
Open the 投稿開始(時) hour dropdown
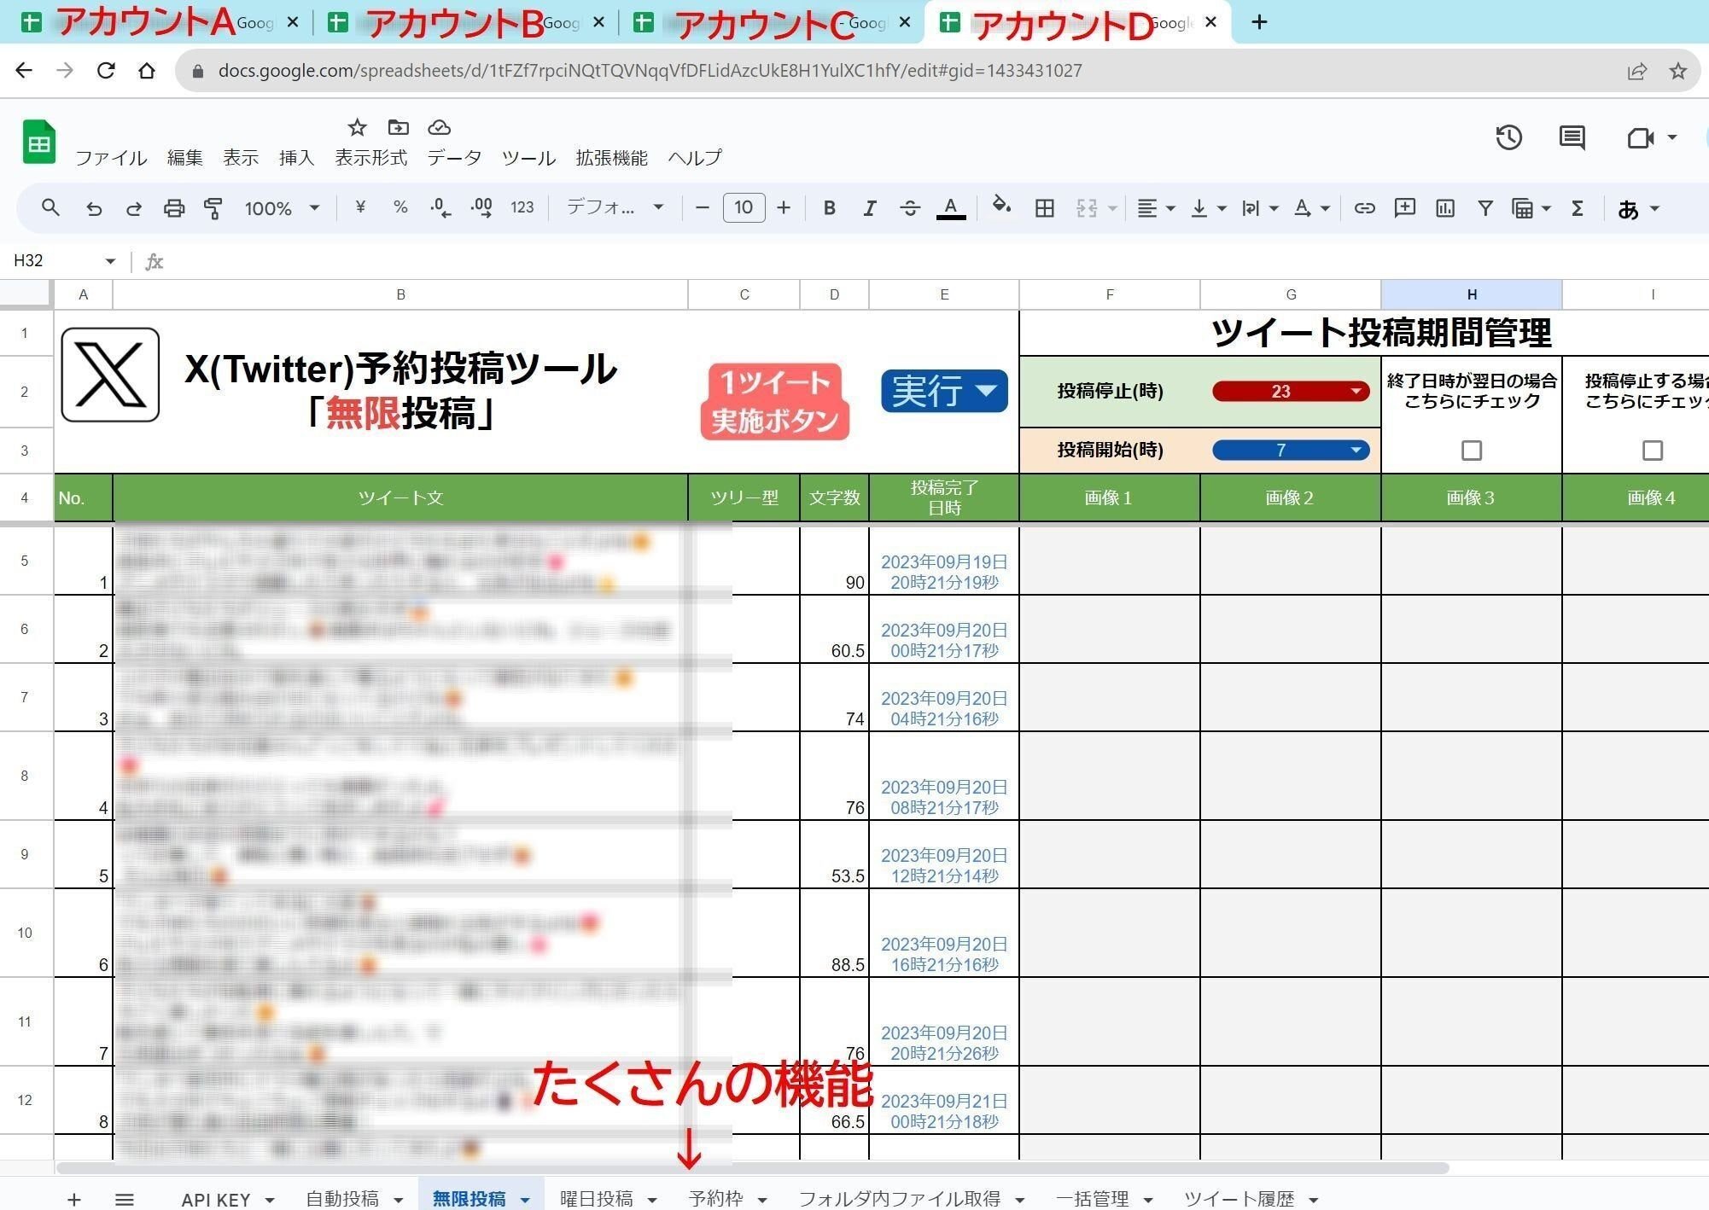[1356, 450]
